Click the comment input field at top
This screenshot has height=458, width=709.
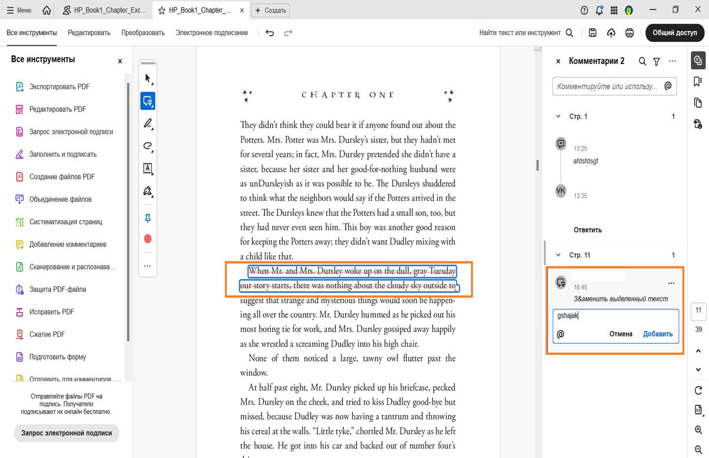607,86
